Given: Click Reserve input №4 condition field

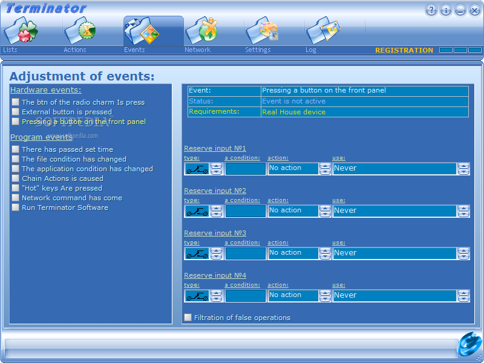Looking at the screenshot, I should click(x=246, y=296).
